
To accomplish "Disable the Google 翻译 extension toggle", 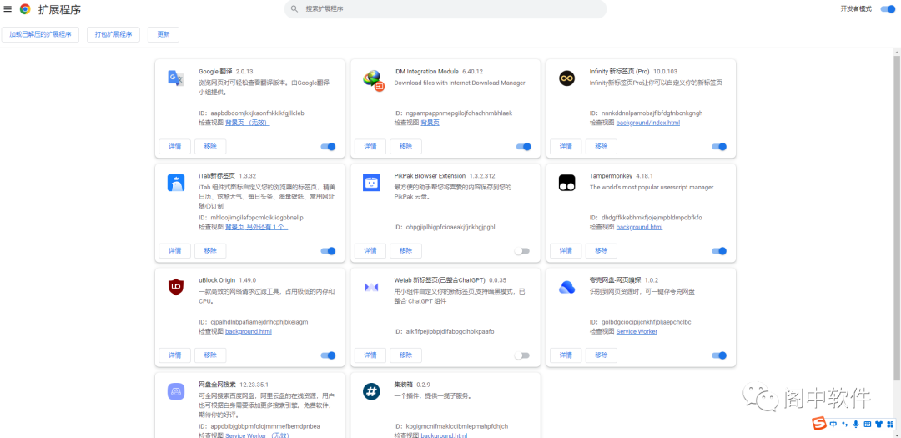I will pyautogui.click(x=328, y=147).
